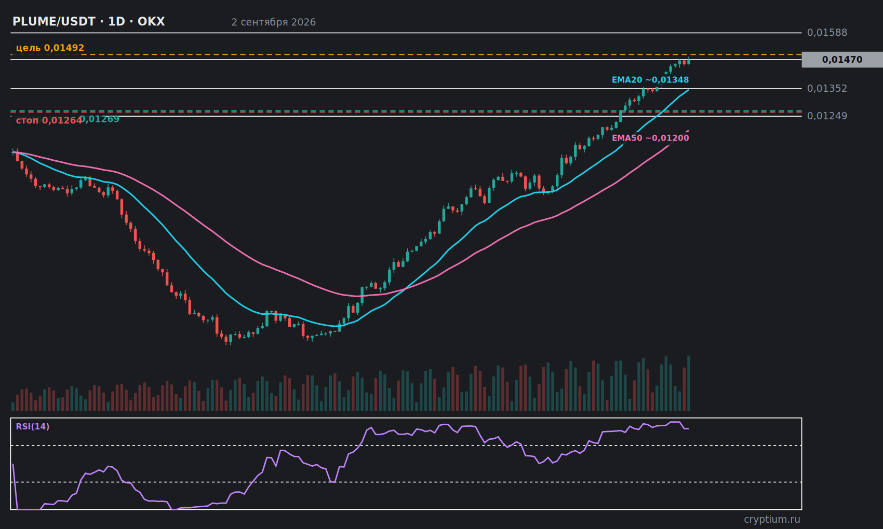
Task: Click the orange "цель 0,01492" target label
Action: coord(50,48)
